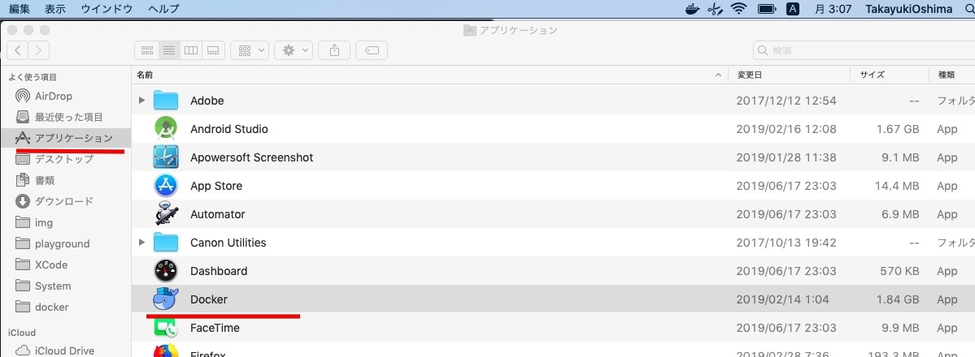
Task: Open iCloud Drive in the sidebar
Action: pos(65,351)
